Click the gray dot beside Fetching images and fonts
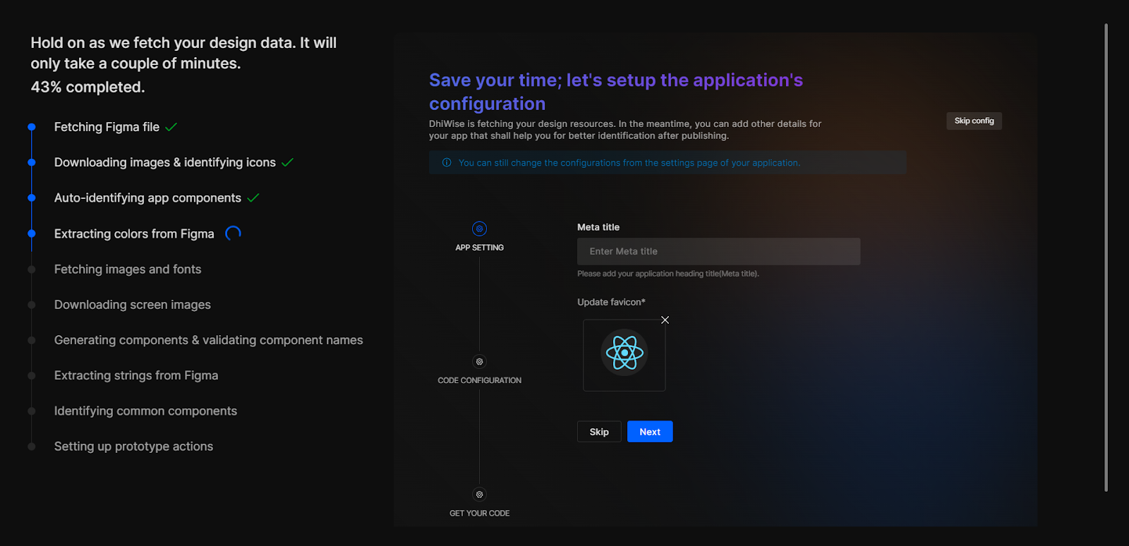The image size is (1129, 546). click(x=32, y=269)
